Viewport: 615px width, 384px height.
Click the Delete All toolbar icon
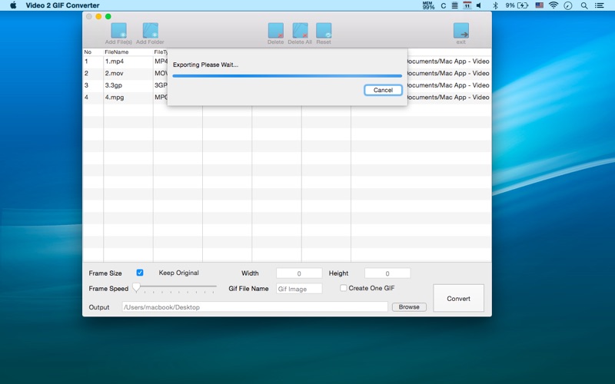point(300,31)
